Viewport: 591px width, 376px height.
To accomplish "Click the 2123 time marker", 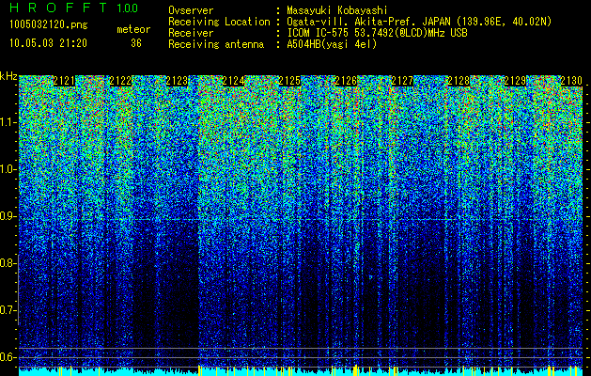I will click(x=177, y=81).
